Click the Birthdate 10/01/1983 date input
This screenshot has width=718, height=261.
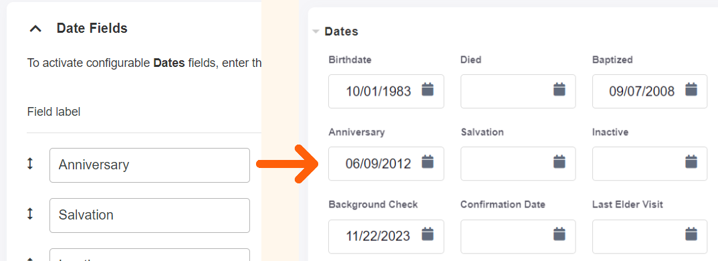[386, 91]
